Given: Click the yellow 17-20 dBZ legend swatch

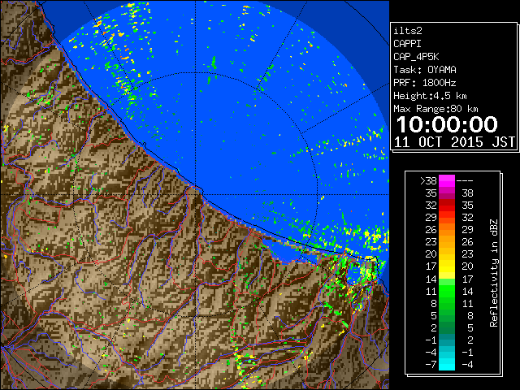Looking at the screenshot, I should 447,266.
